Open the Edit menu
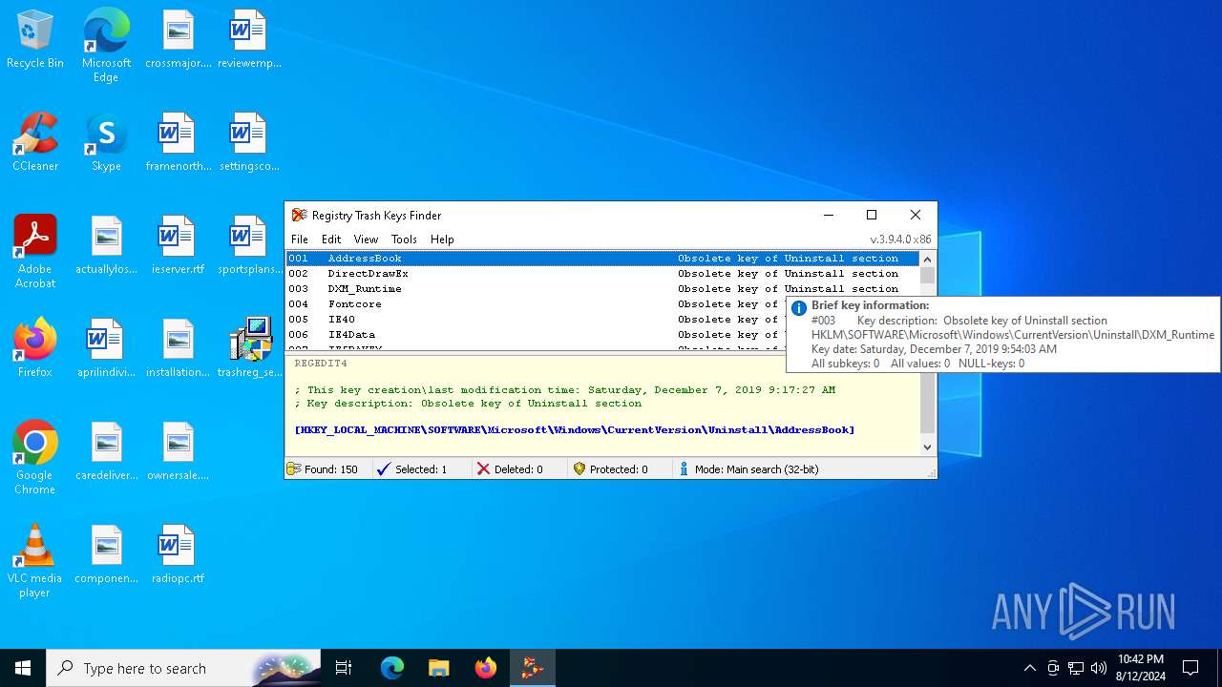 331,239
